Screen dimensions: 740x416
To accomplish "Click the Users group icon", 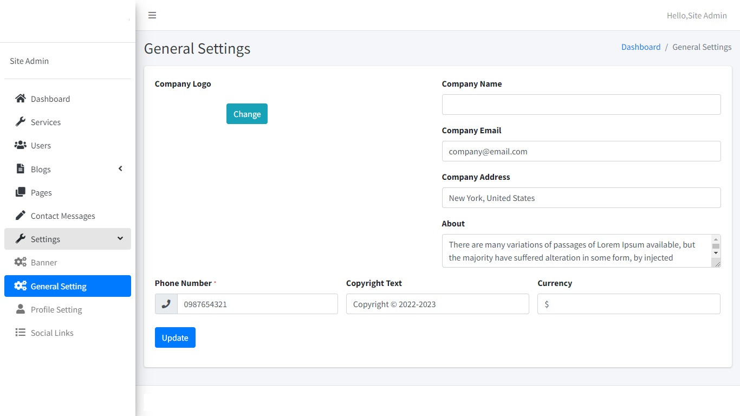I will (21, 145).
